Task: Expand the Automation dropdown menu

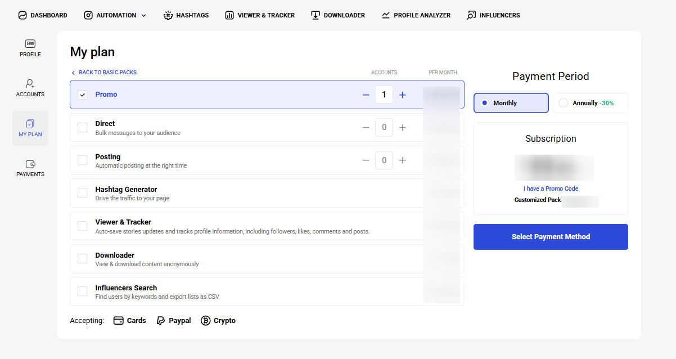Action: (x=143, y=15)
